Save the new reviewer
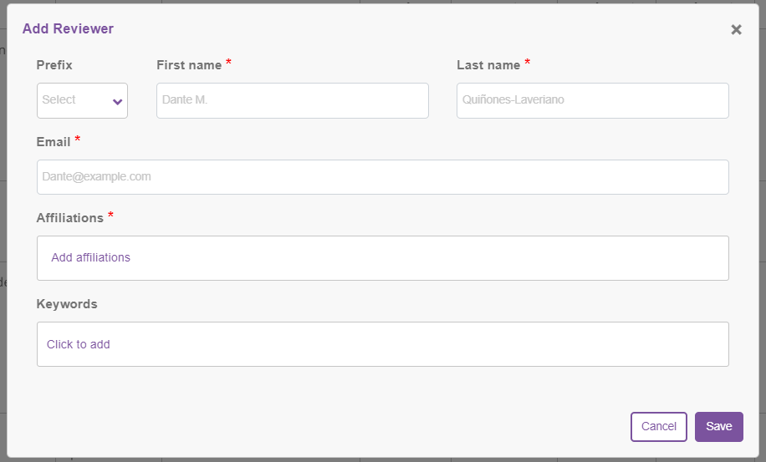 [718, 427]
